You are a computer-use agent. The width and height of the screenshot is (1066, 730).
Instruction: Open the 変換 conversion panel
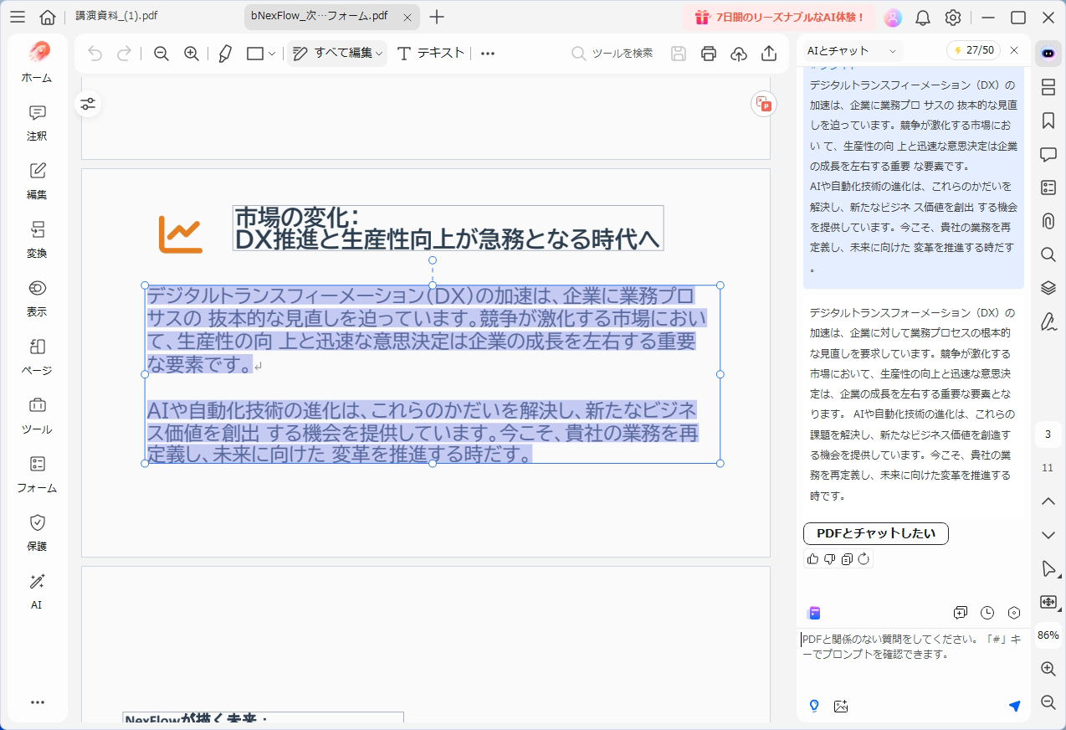click(x=36, y=241)
